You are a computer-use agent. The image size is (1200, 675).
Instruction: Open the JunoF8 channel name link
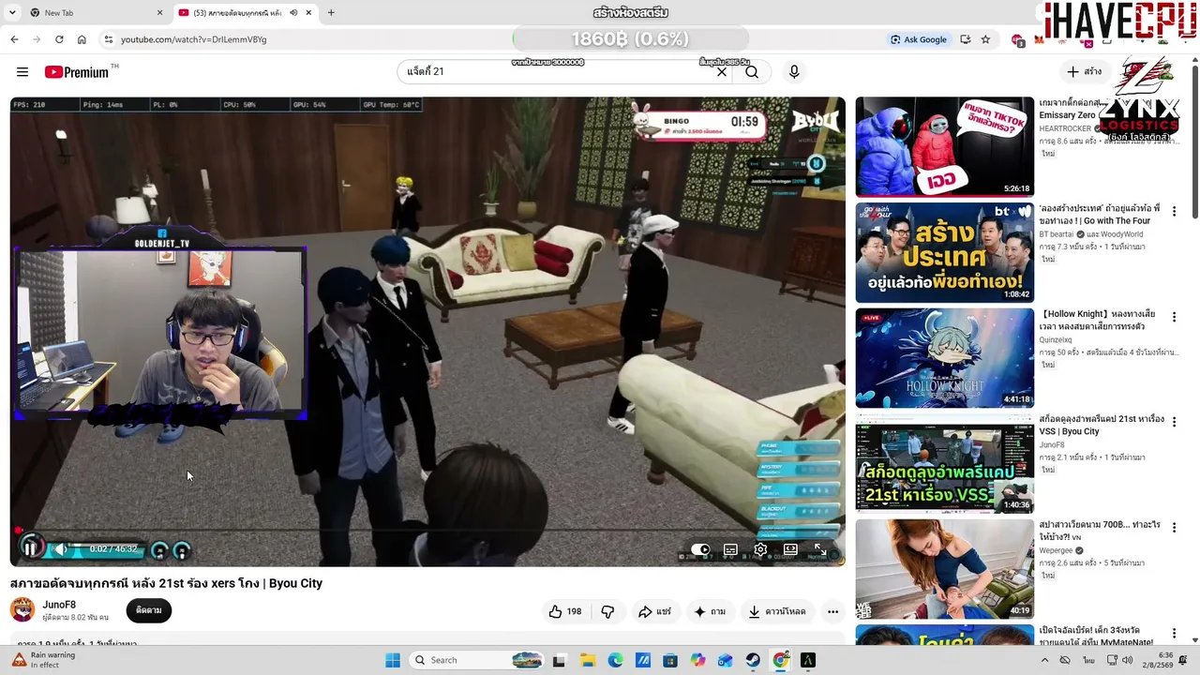[x=59, y=605]
